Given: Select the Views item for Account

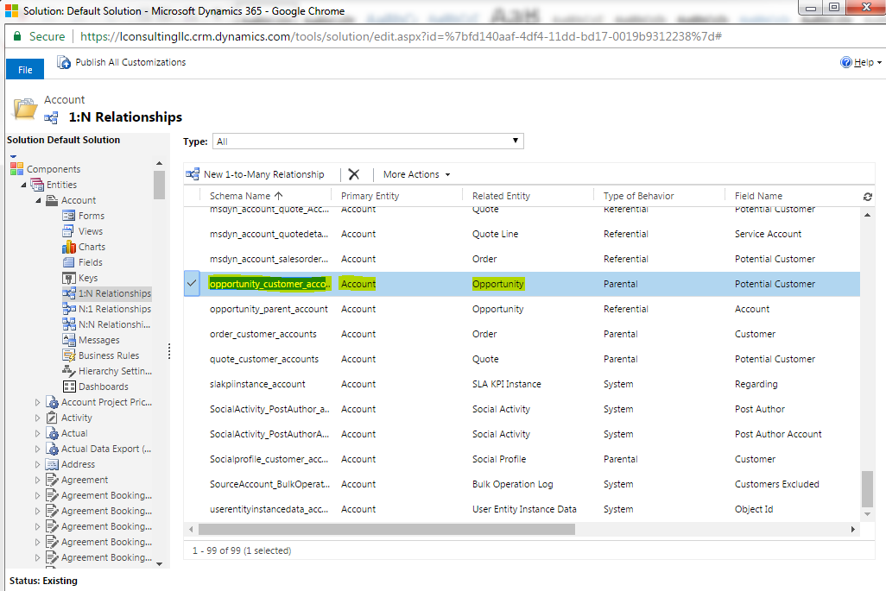Looking at the screenshot, I should point(90,230).
